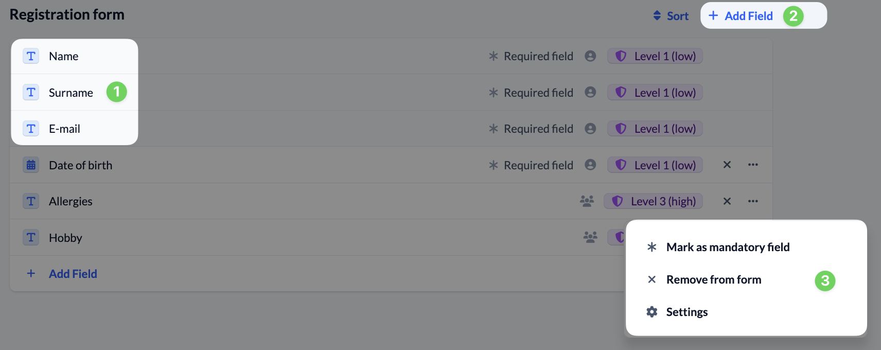Toggle Required field on the E-mail row
The image size is (881, 350).
pyautogui.click(x=531, y=129)
